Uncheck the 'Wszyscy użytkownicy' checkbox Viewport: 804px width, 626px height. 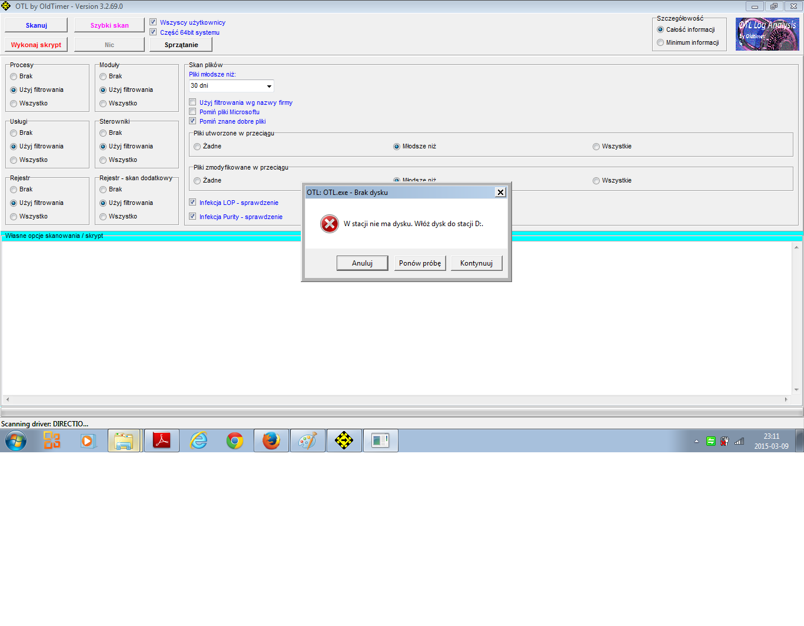coord(154,22)
